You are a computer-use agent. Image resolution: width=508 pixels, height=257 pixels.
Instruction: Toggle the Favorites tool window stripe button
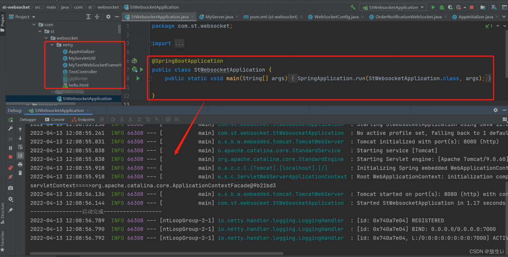[2, 242]
